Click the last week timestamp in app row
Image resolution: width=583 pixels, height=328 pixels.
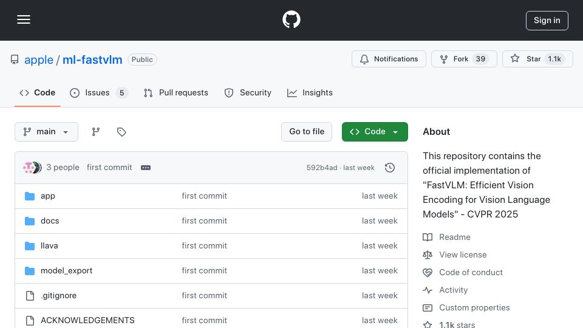click(380, 196)
